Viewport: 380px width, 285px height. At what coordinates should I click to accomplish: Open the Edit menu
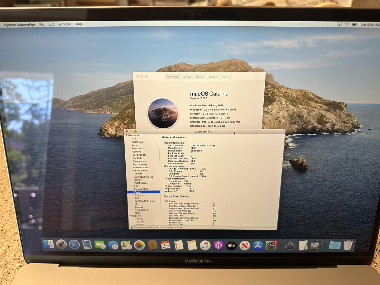coord(51,24)
